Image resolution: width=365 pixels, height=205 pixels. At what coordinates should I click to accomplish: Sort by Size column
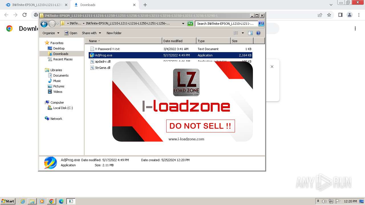click(242, 41)
